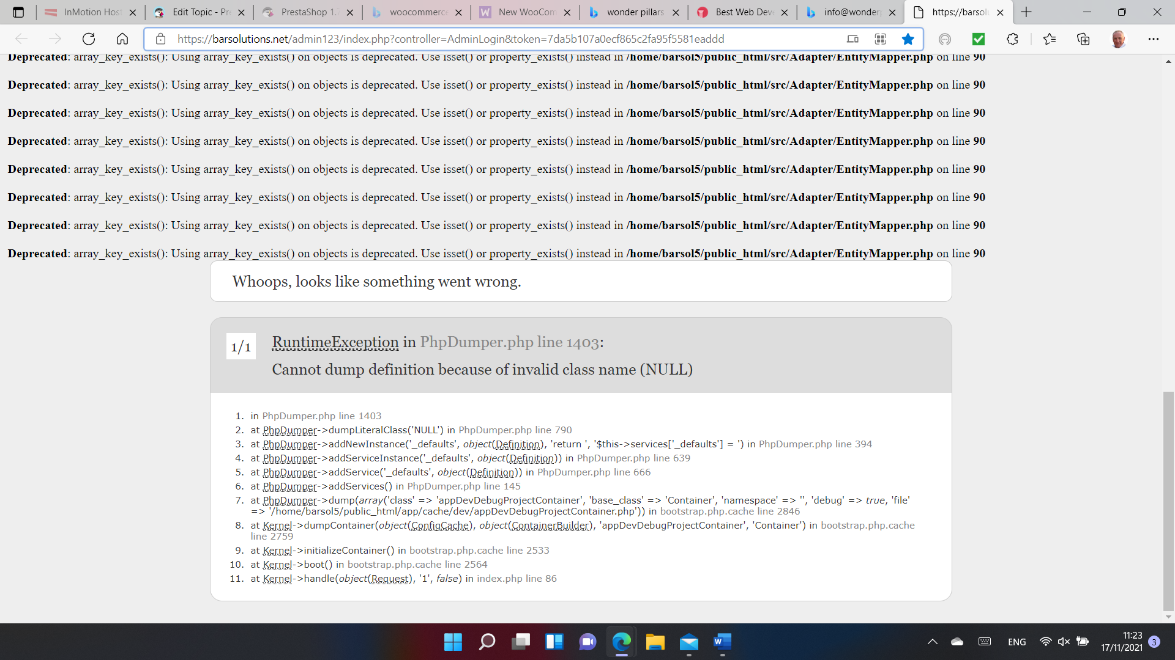Close the wonder pillars tab
The height and width of the screenshot is (660, 1175).
(676, 12)
